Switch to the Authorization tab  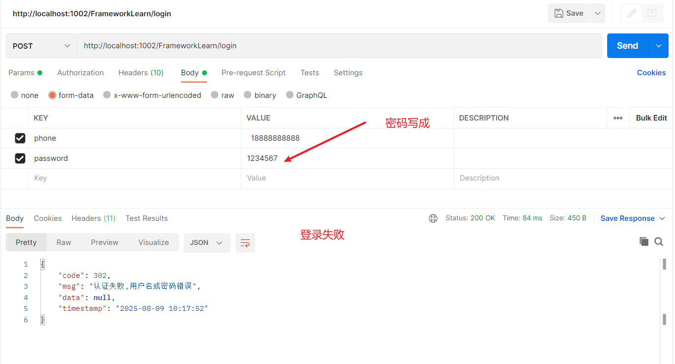80,73
